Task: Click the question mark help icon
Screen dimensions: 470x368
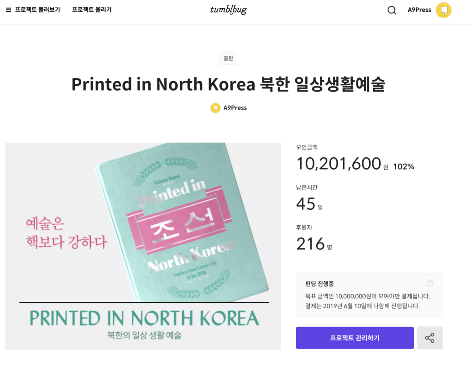Action: [430, 283]
